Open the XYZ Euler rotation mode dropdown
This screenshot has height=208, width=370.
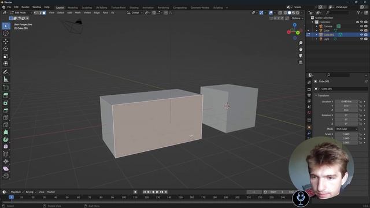click(346, 129)
